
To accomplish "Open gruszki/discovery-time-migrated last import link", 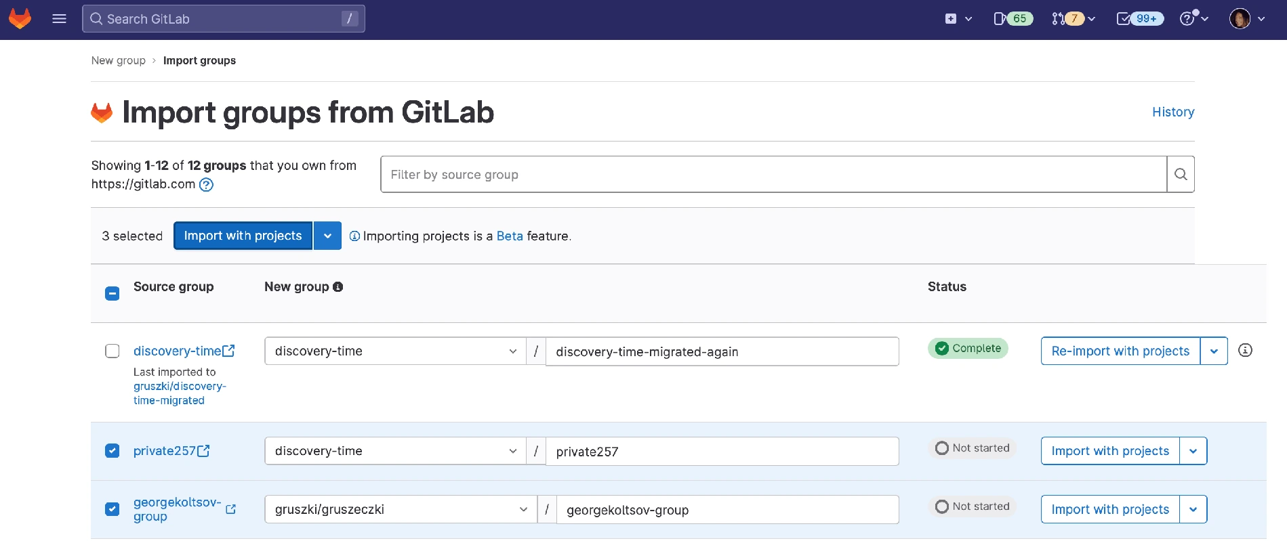I will pyautogui.click(x=180, y=393).
